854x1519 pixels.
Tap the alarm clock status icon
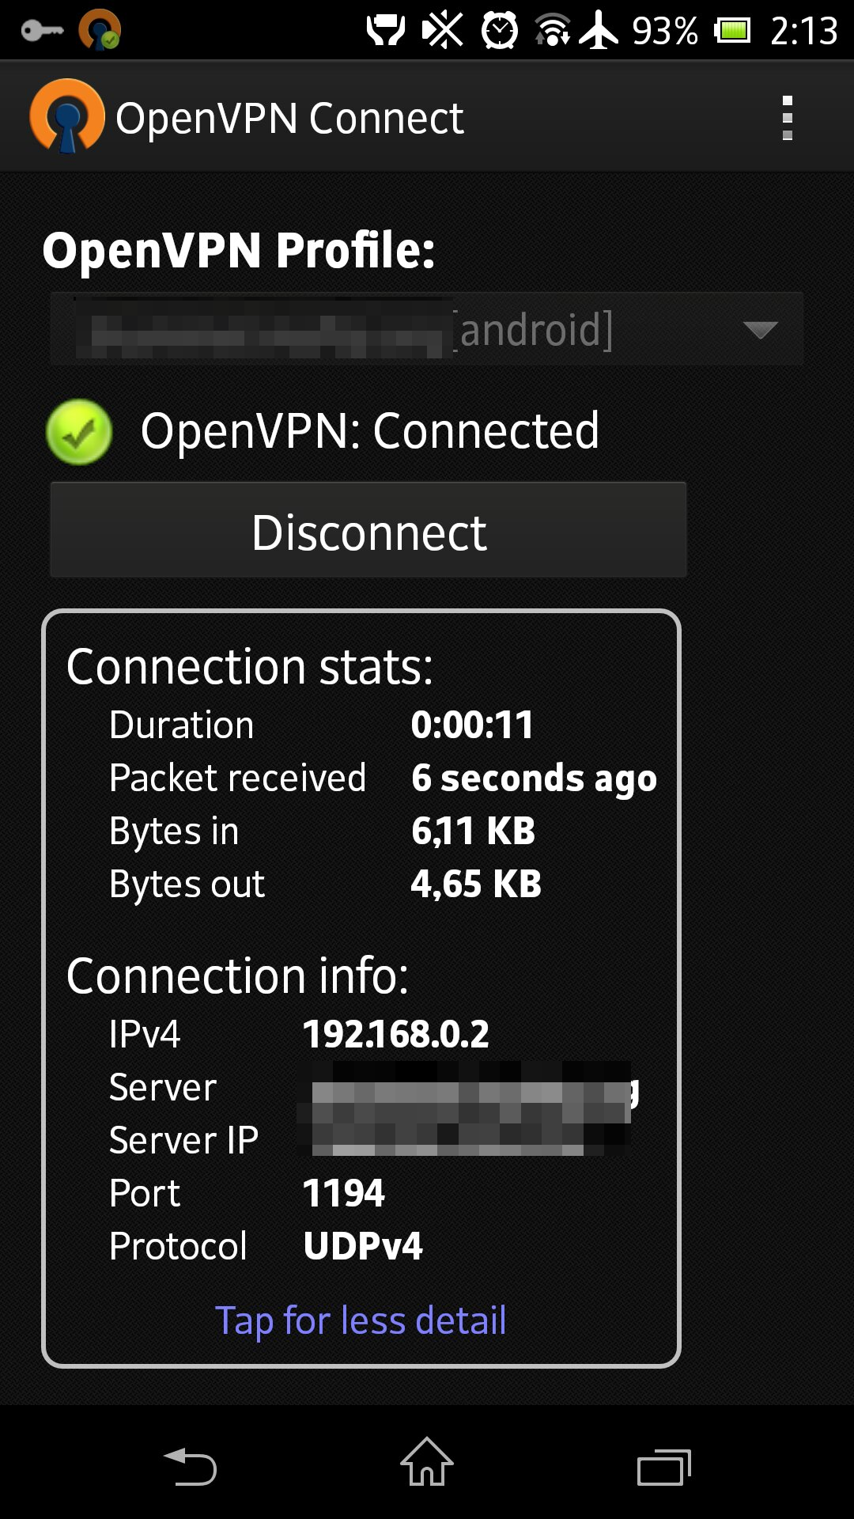tap(500, 30)
